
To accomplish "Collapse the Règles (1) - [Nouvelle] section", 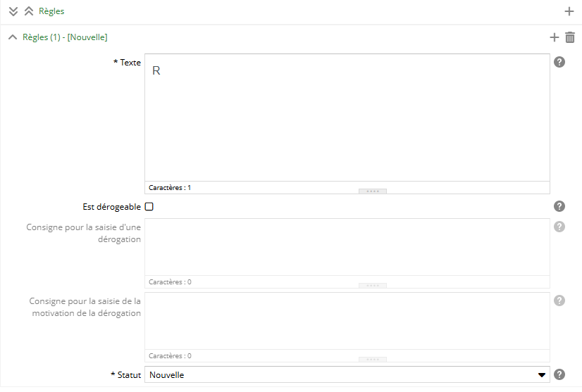I will pos(13,37).
